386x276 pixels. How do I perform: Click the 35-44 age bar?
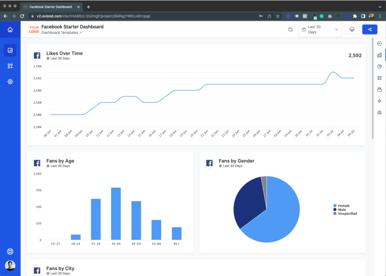pyautogui.click(x=116, y=214)
